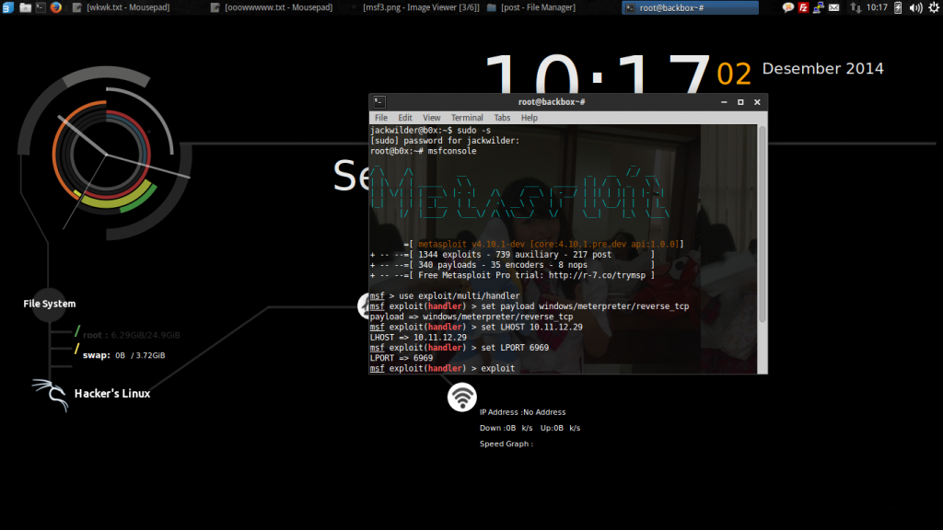The width and height of the screenshot is (943, 530).
Task: Select root@backbox terminal taskbar button
Action: click(690, 7)
